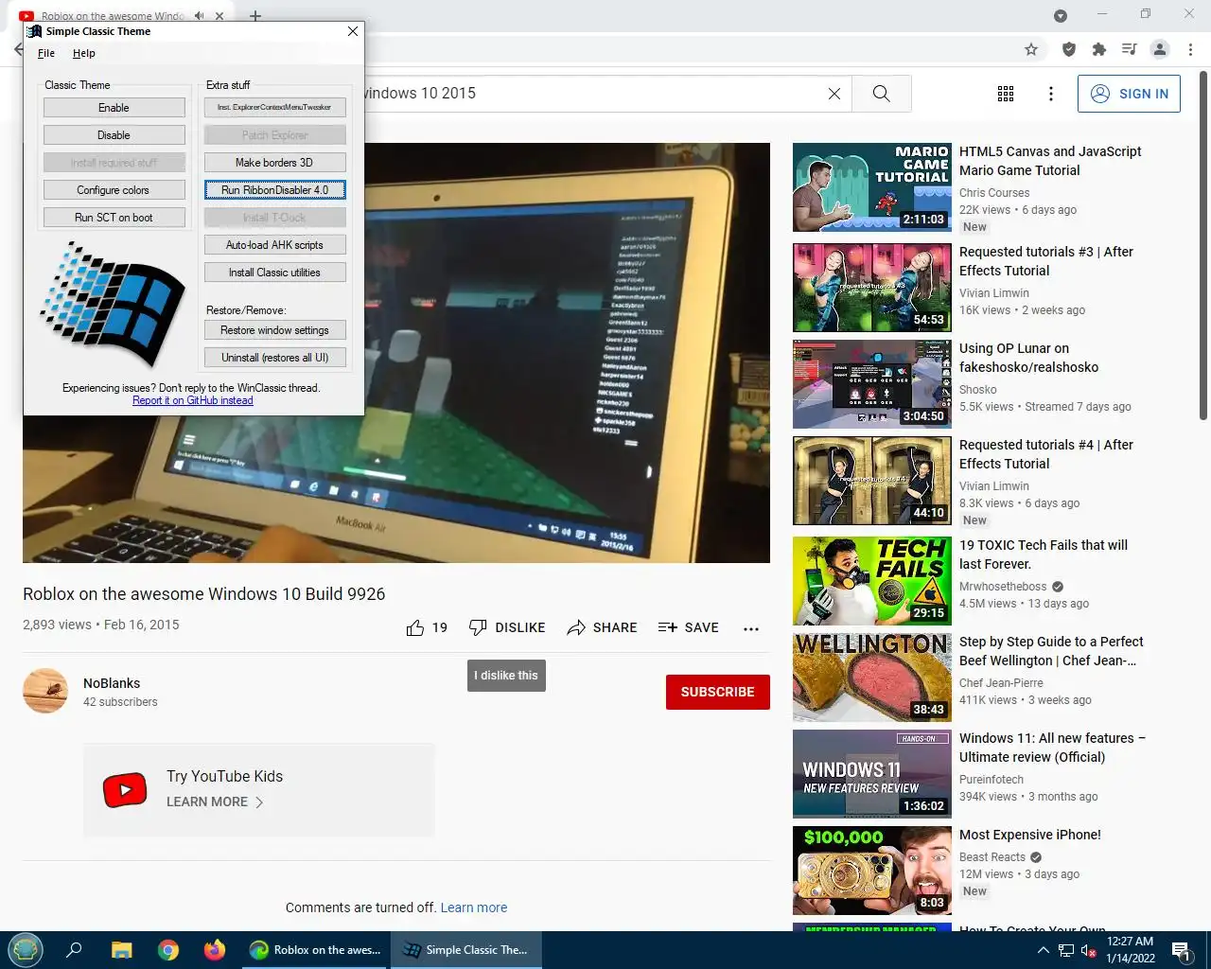Open 19 TOXIC Tech Fails thumbnail
Screen dimensions: 1211x969
pos(871,581)
